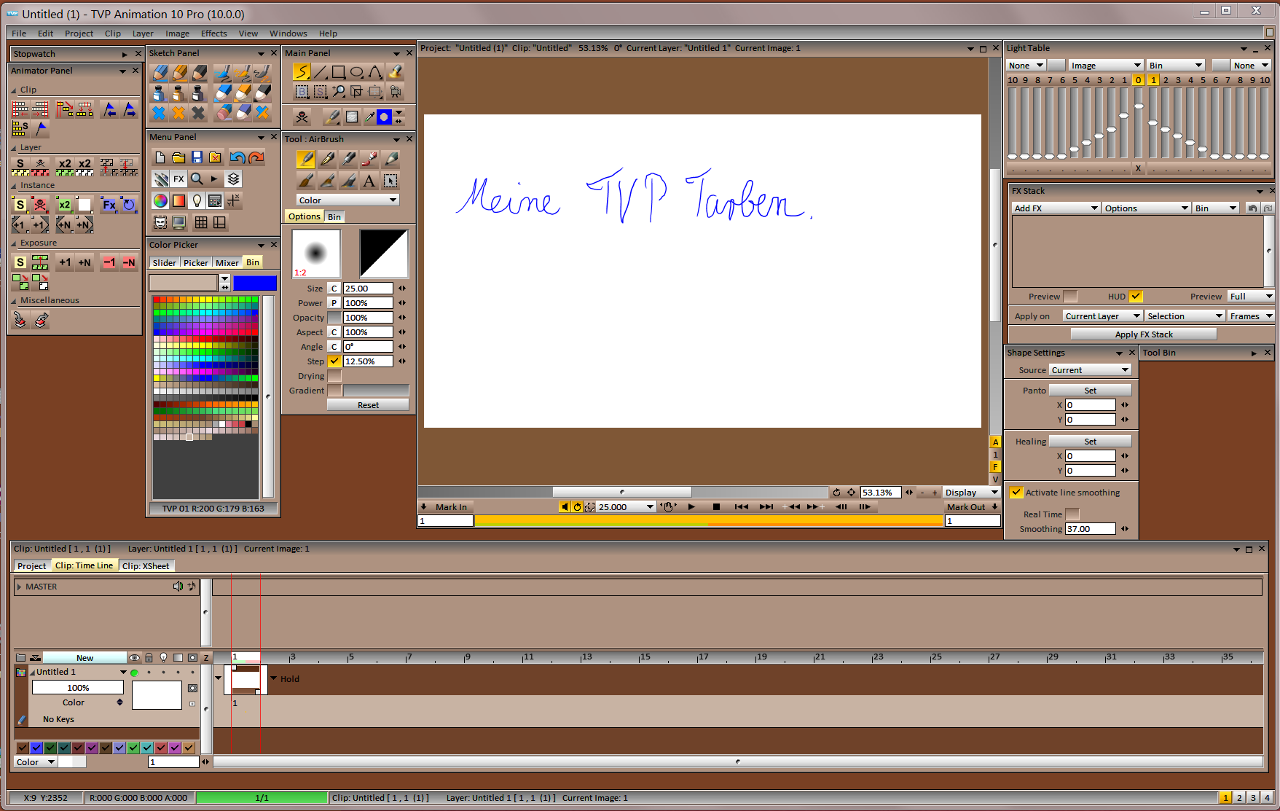Pick the eyedropper color picker tool
This screenshot has width=1280, height=811.
370,117
